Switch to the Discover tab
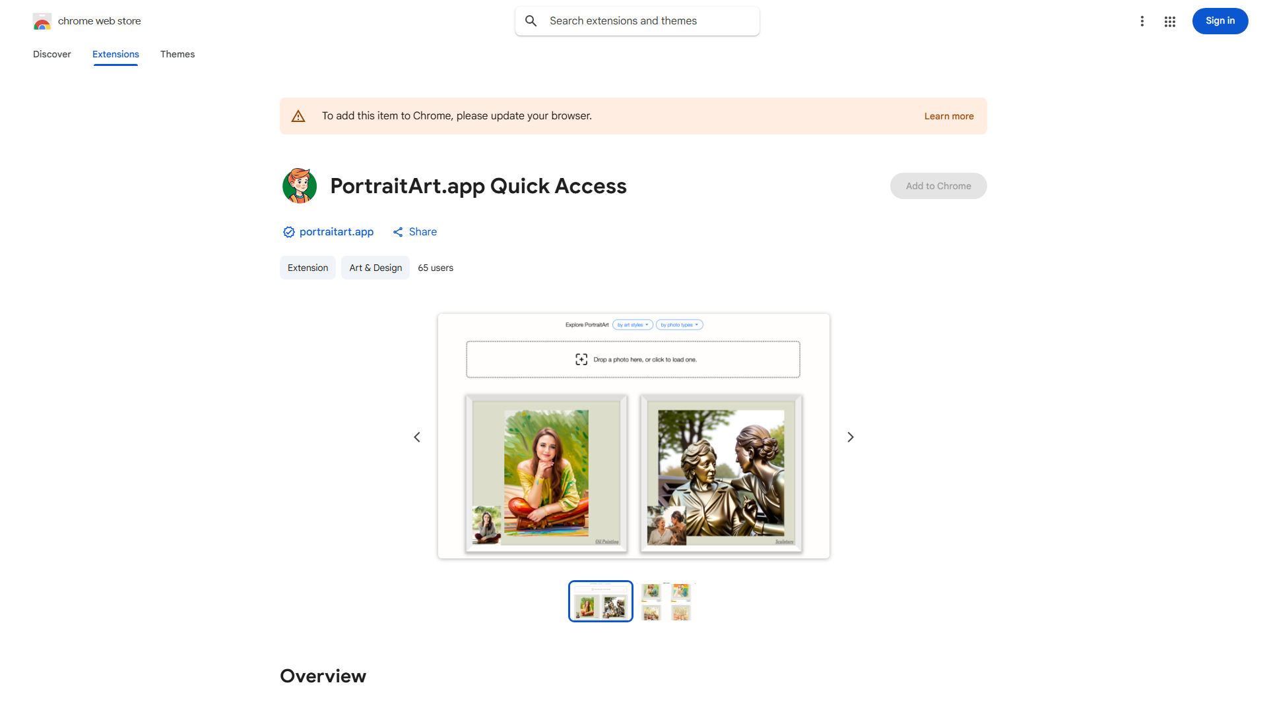This screenshot has height=712, width=1267. point(52,54)
